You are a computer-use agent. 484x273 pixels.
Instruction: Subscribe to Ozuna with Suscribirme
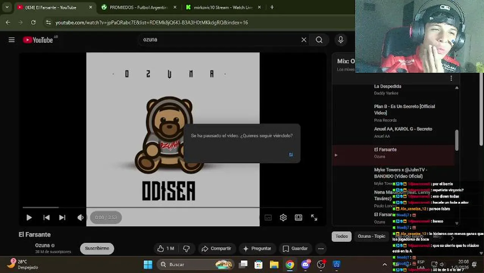(97, 249)
